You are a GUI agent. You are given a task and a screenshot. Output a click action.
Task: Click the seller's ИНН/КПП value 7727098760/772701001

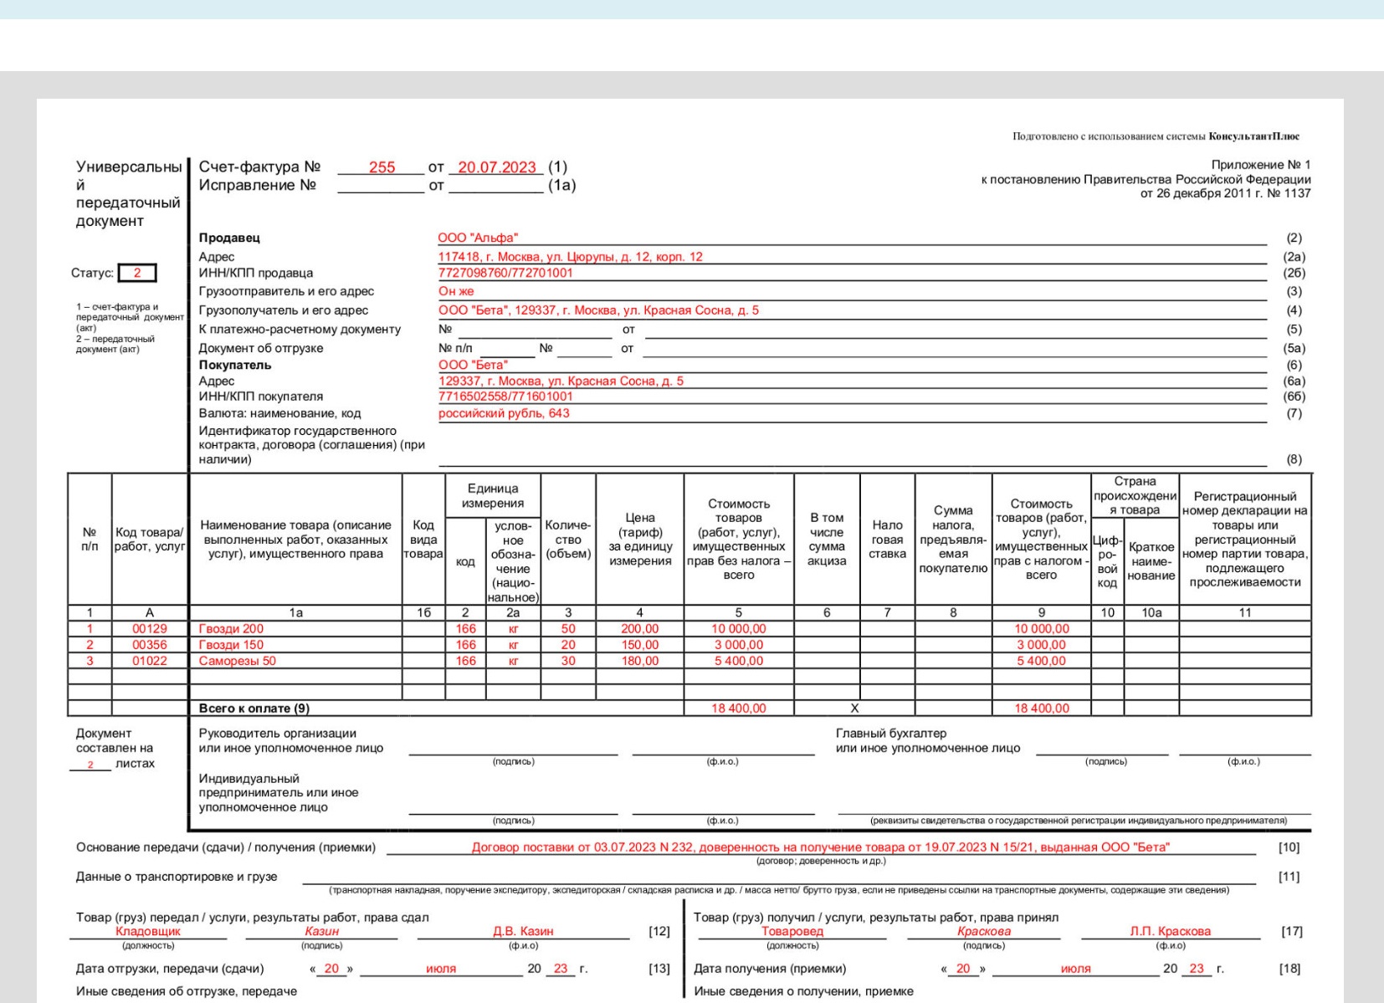[505, 273]
